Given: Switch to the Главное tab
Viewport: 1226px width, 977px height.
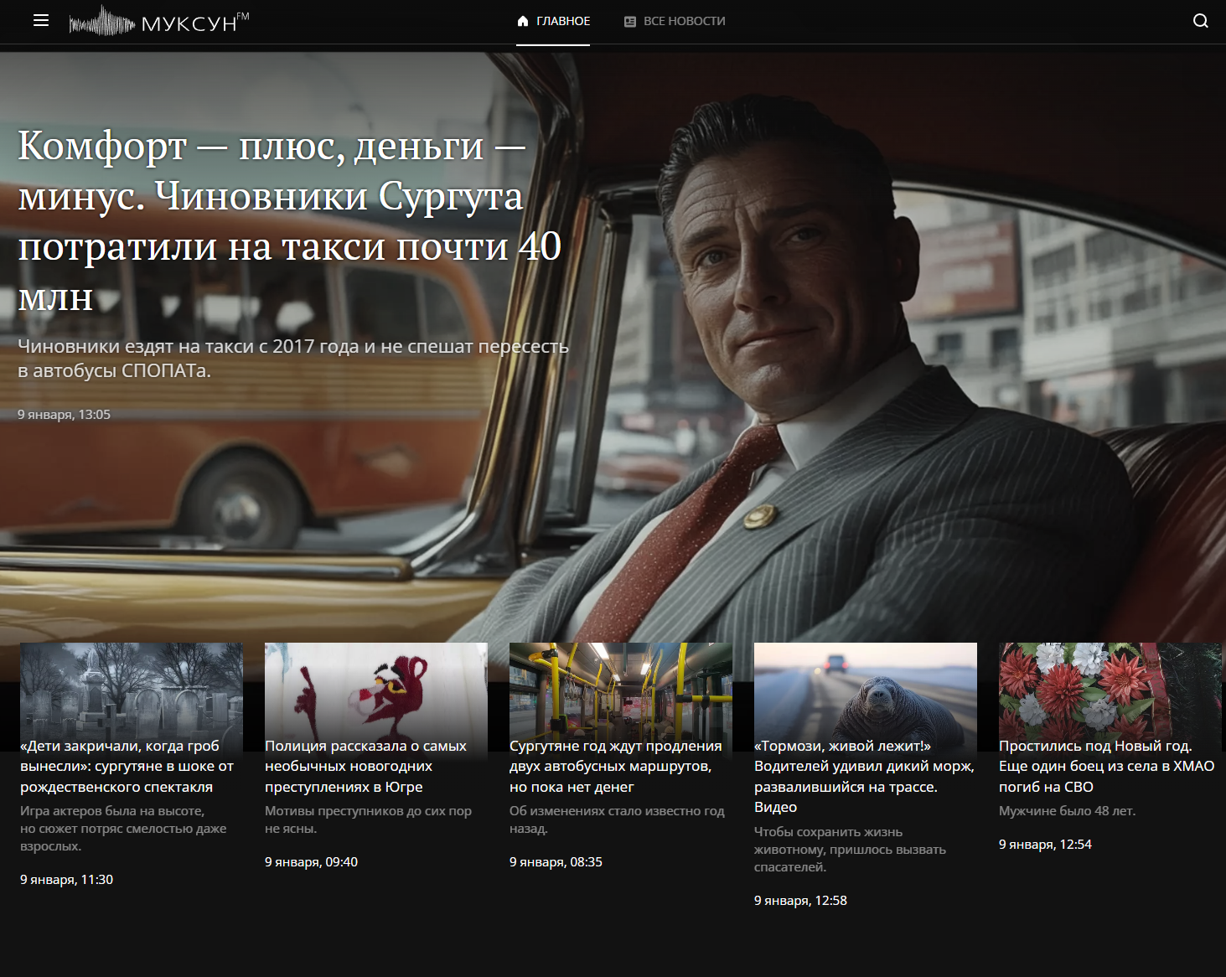Looking at the screenshot, I should [x=553, y=21].
